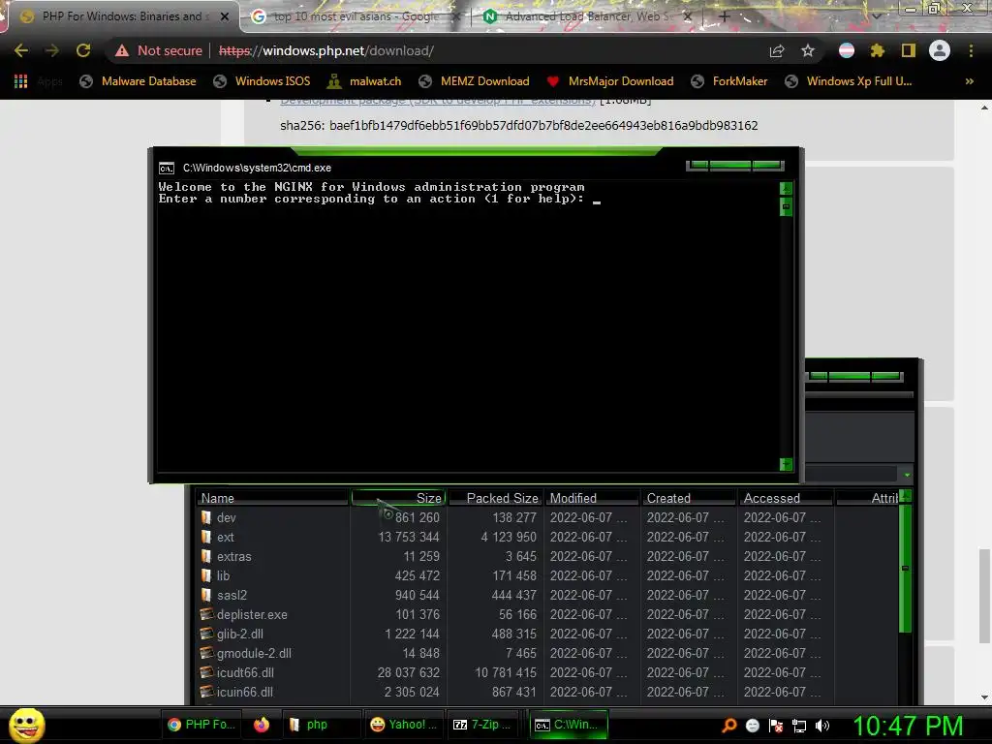Switch to the top 10 most evil asians tab

click(x=355, y=16)
